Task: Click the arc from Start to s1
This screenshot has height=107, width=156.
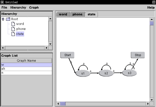Action: coord(72,66)
